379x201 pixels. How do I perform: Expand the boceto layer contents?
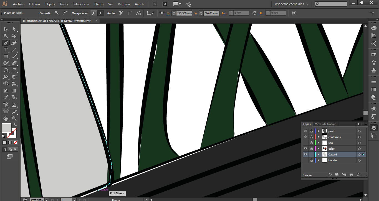coord(319,160)
